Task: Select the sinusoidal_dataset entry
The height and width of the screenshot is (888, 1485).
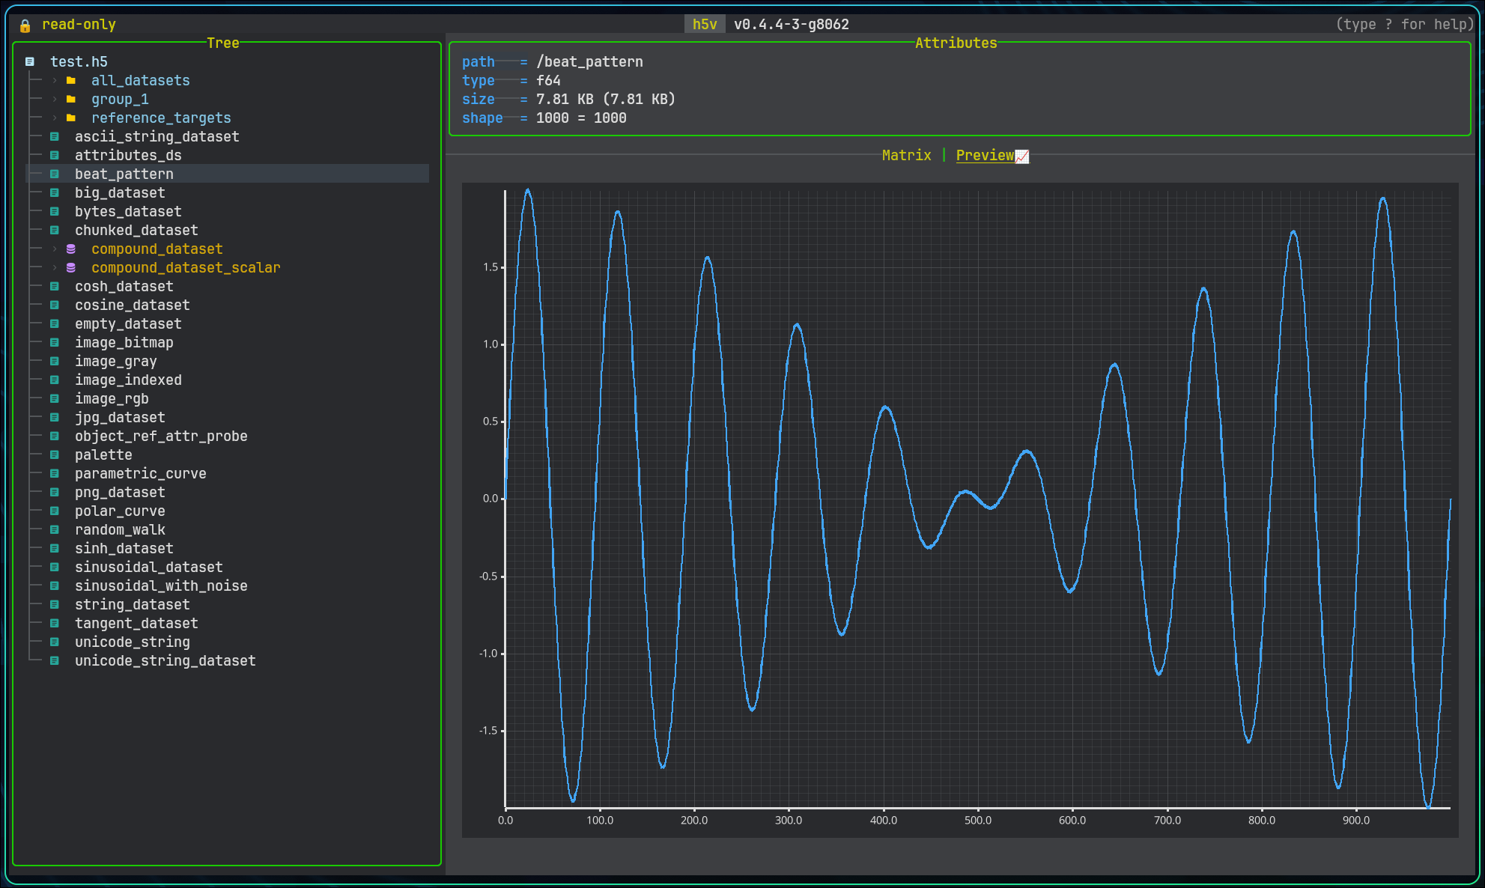Action: point(149,567)
